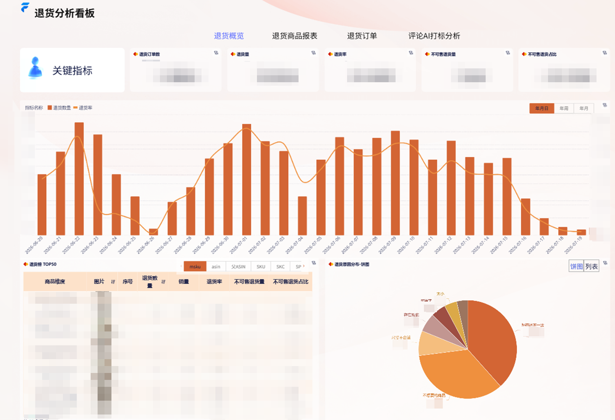The width and height of the screenshot is (615, 420).
Task: Click the filter icon on 退货订单数 card
Action: point(216,53)
